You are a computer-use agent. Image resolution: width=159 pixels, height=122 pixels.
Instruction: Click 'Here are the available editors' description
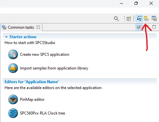coord(53,88)
